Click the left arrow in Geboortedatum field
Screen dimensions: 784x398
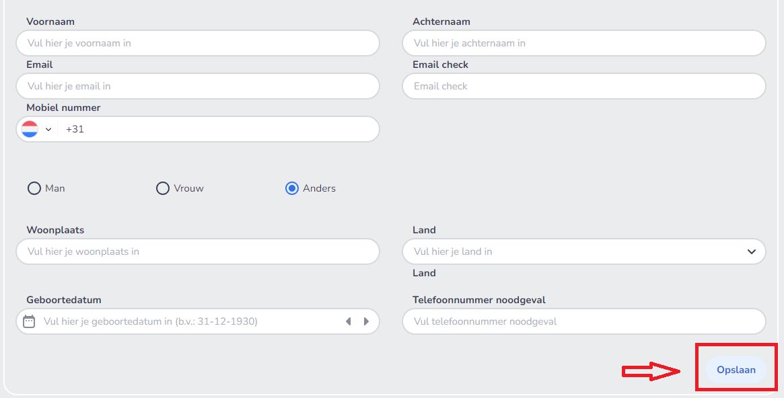pos(348,321)
